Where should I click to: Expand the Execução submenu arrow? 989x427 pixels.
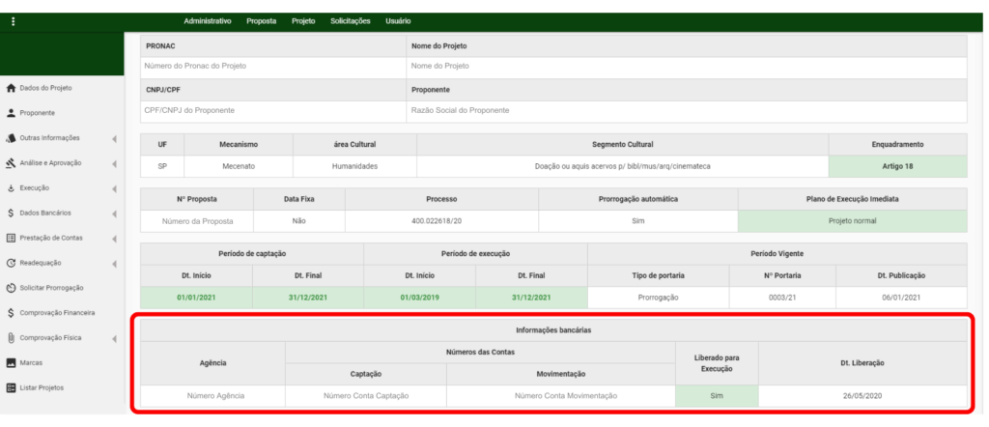(x=114, y=188)
